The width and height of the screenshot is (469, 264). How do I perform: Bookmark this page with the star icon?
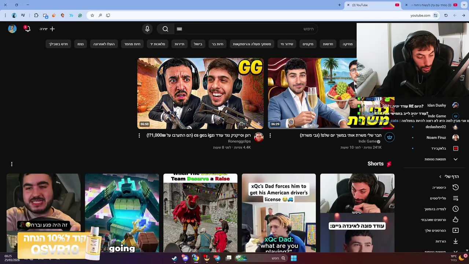(x=92, y=15)
